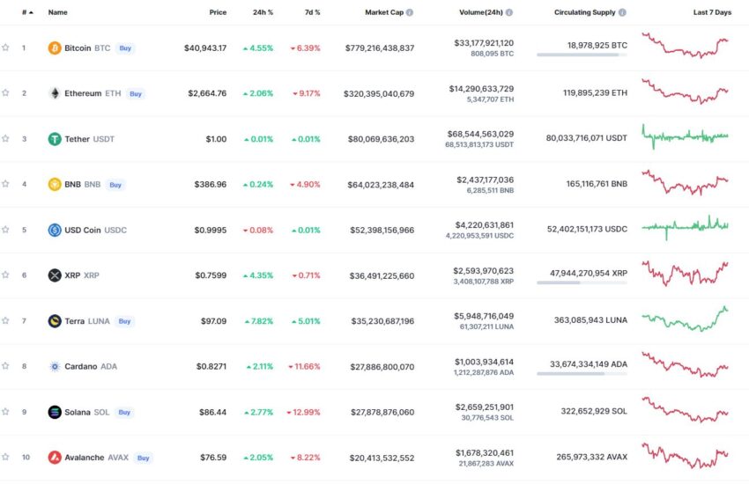Click the Circulating Supply info icon

click(623, 13)
